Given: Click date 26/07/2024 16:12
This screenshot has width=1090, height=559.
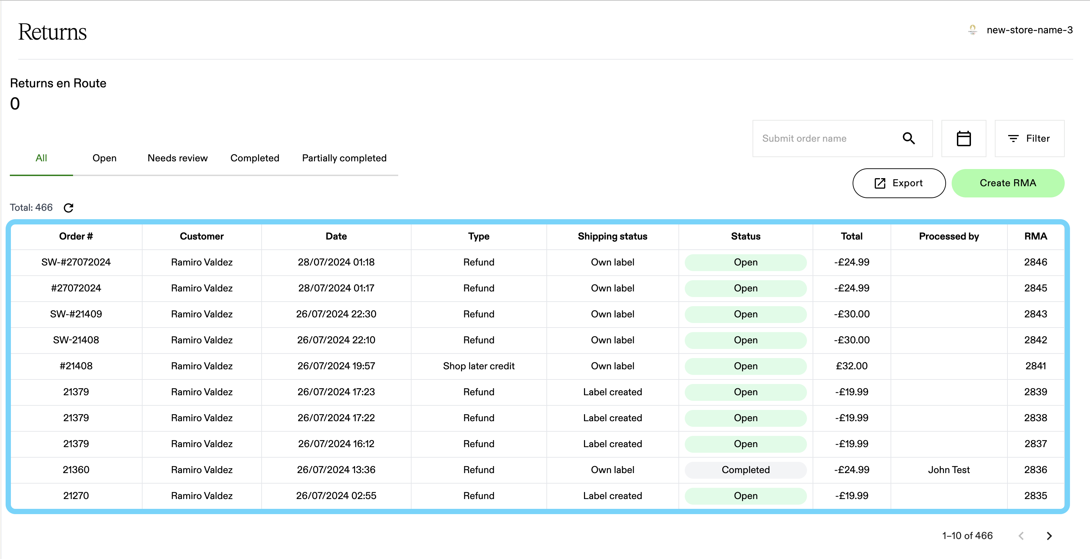Looking at the screenshot, I should (x=336, y=444).
